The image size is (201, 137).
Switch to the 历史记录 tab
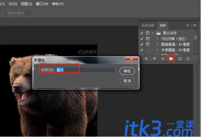(x=148, y=25)
